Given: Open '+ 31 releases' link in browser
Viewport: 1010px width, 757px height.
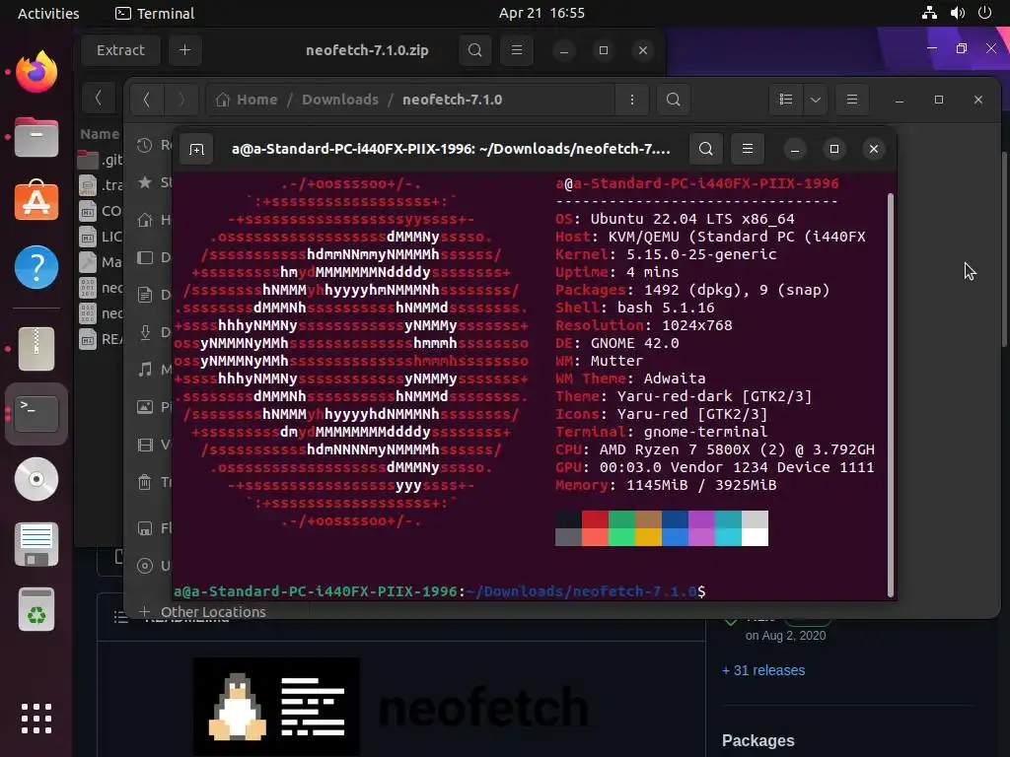Looking at the screenshot, I should [763, 670].
